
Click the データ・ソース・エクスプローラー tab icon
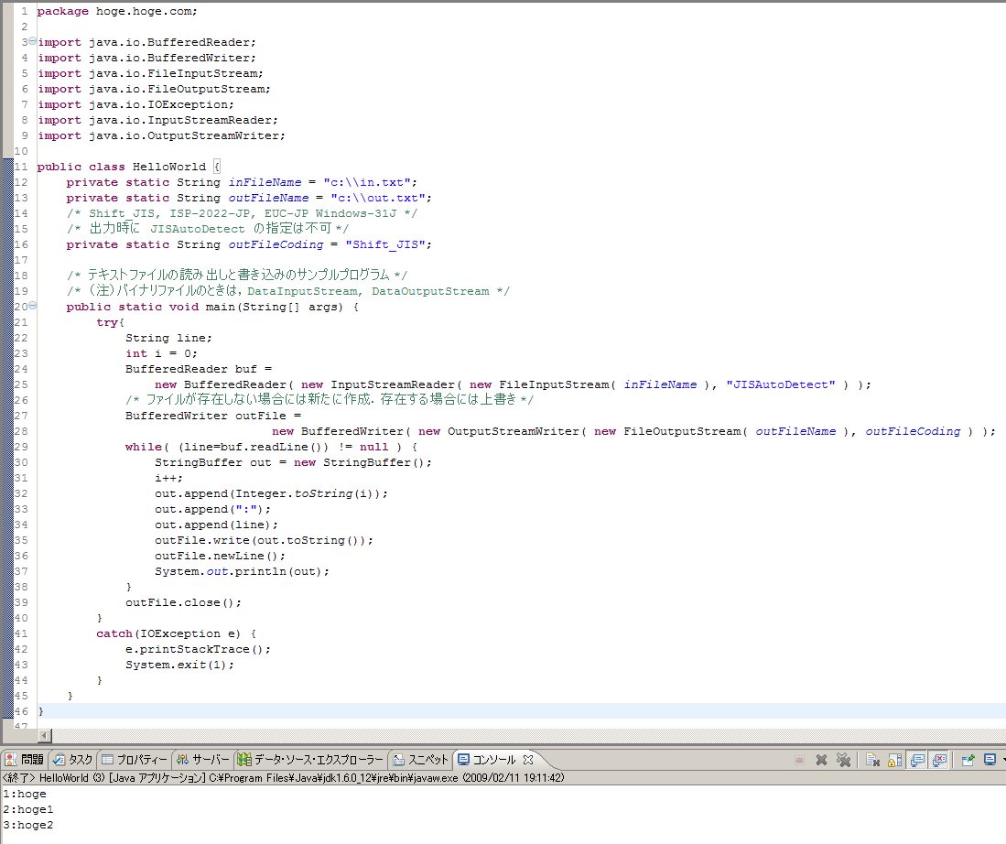pos(244,760)
